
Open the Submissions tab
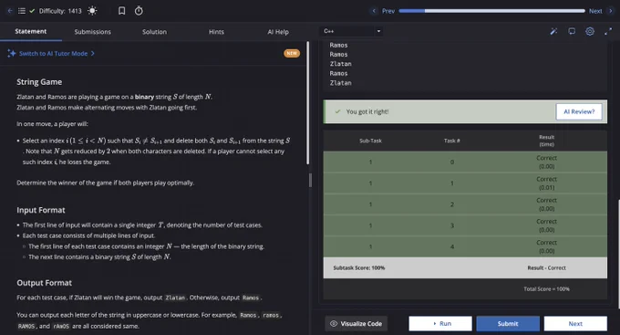point(92,32)
